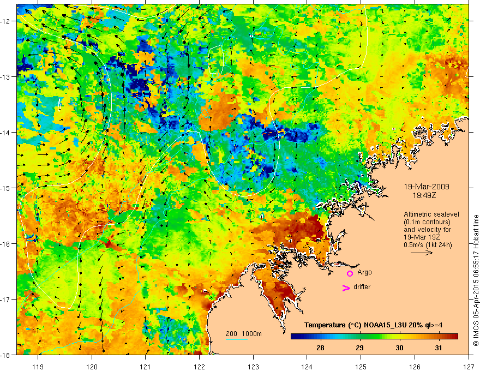
Task: Click the cyan 200 1000m isobath legend line
Action: click(x=237, y=339)
